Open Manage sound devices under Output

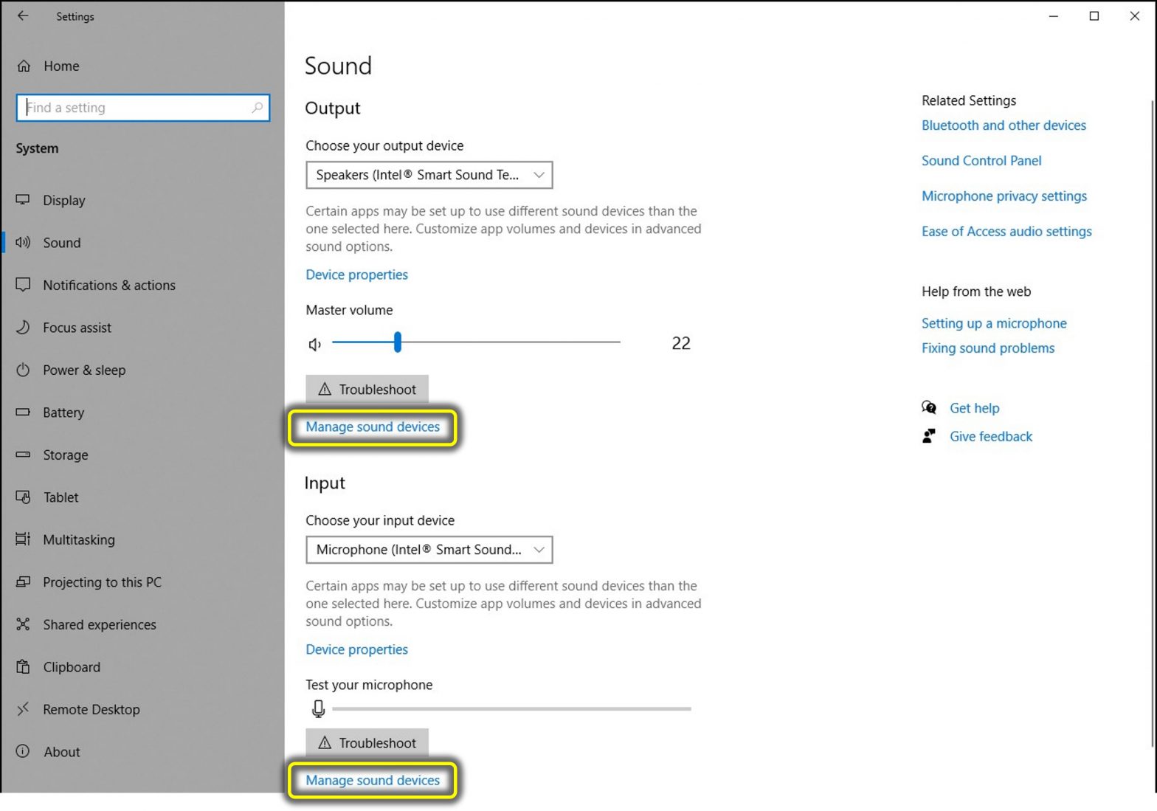coord(373,427)
